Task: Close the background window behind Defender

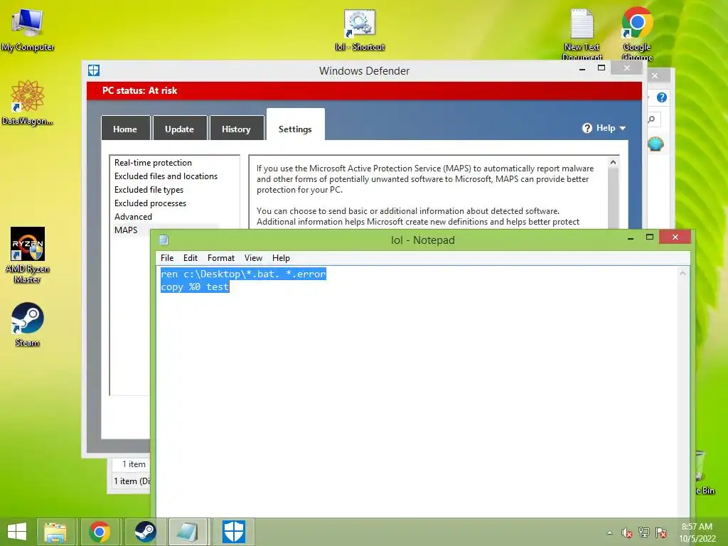Action: click(x=655, y=75)
